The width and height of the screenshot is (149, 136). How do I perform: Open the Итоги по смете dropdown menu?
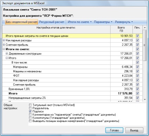[x=80, y=22]
